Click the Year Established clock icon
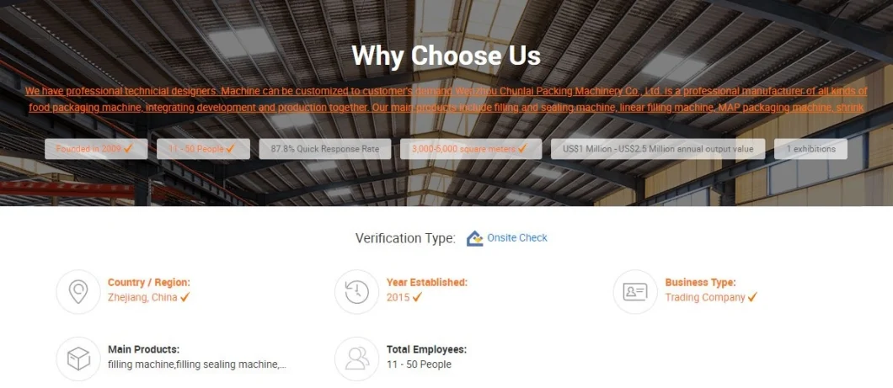 356,292
